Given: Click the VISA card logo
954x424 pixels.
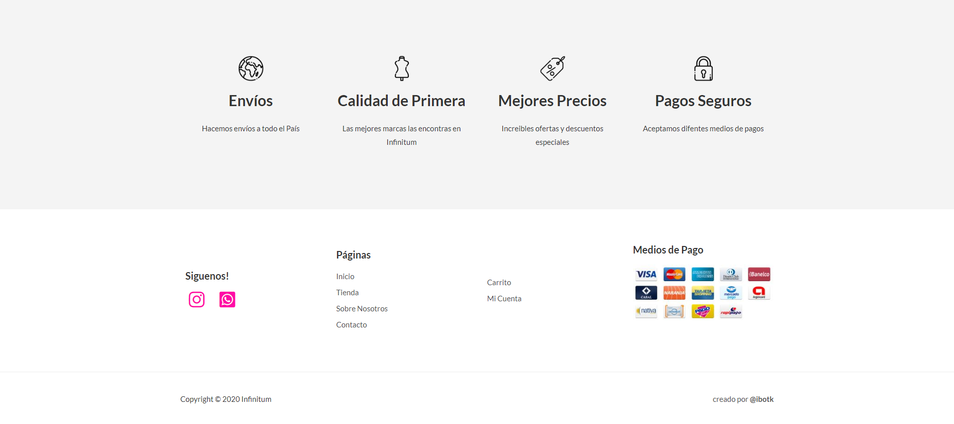Looking at the screenshot, I should (646, 275).
